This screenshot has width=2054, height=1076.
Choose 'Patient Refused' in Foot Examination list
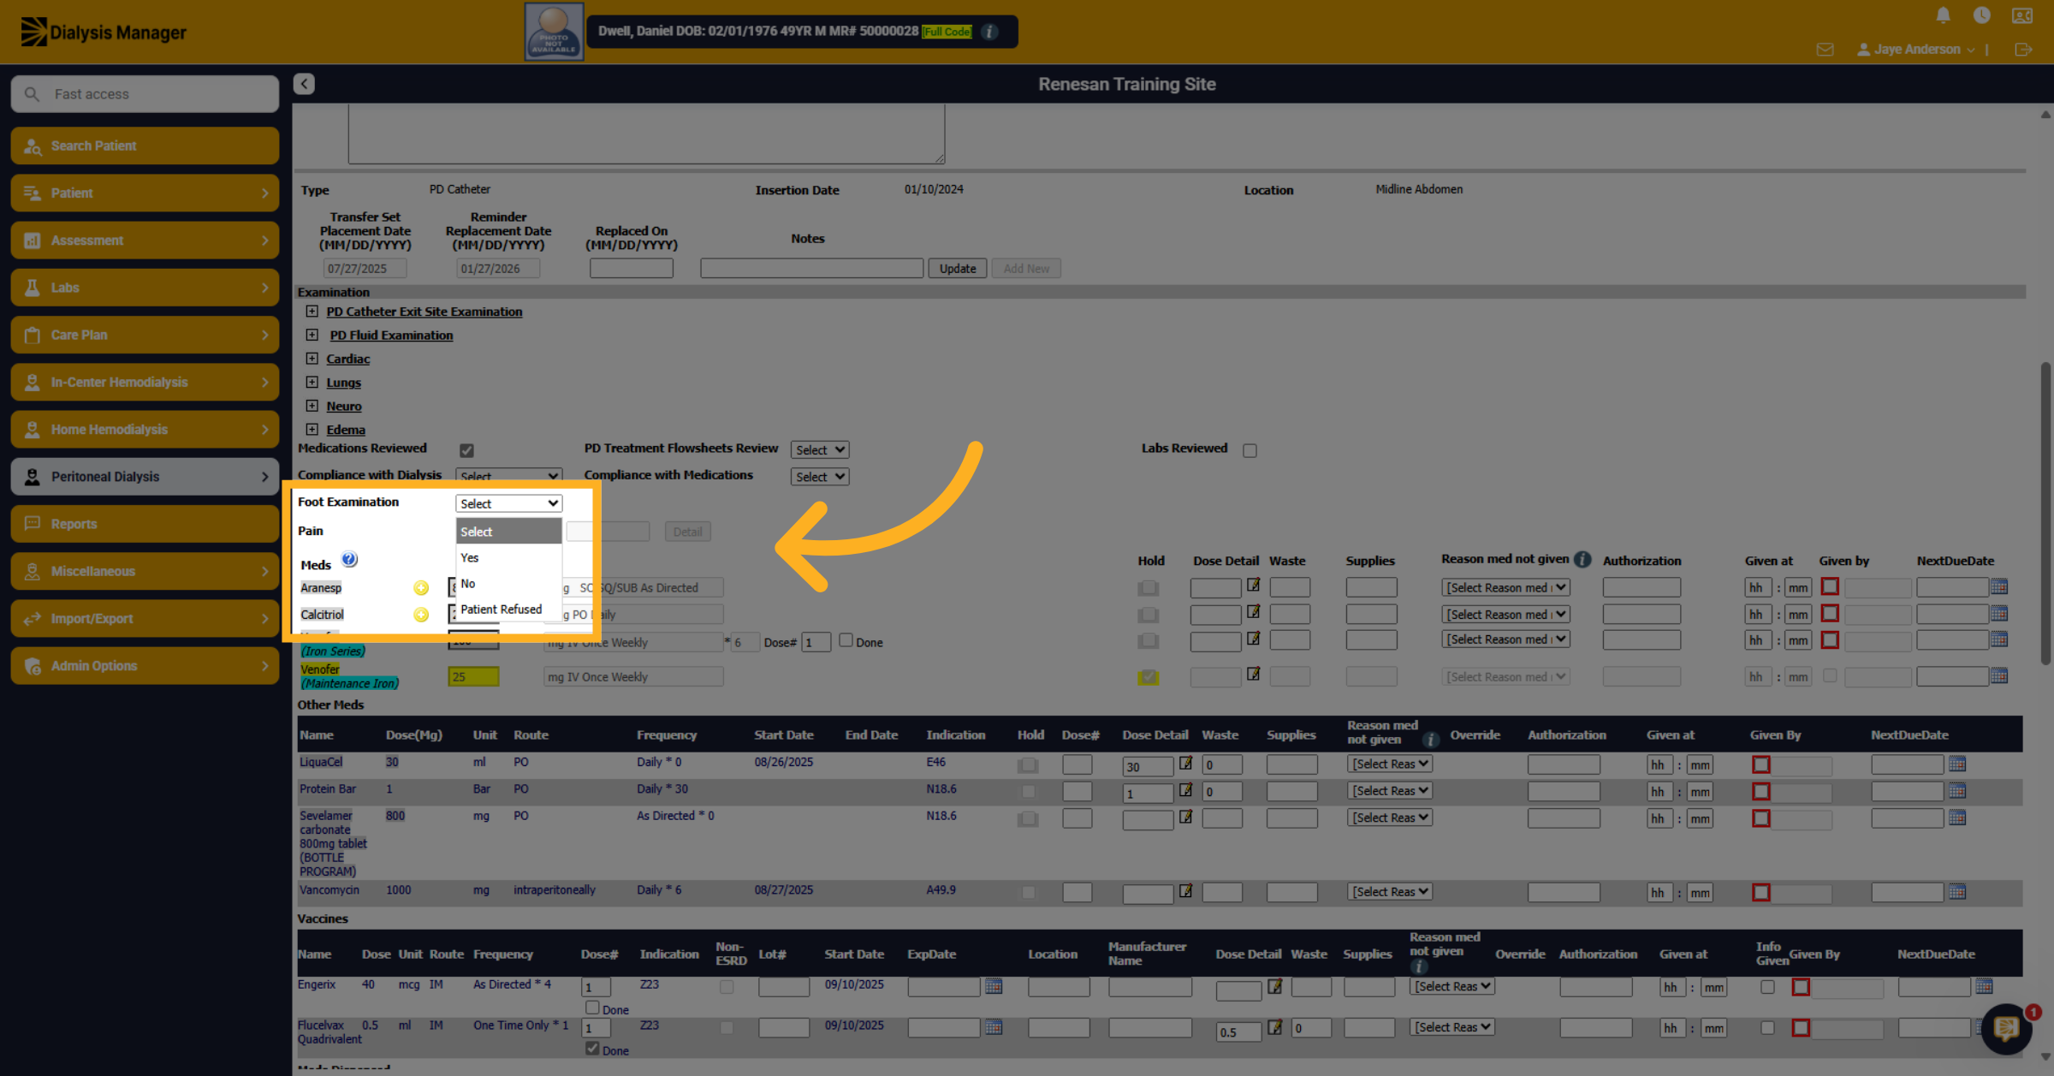tap(502, 609)
